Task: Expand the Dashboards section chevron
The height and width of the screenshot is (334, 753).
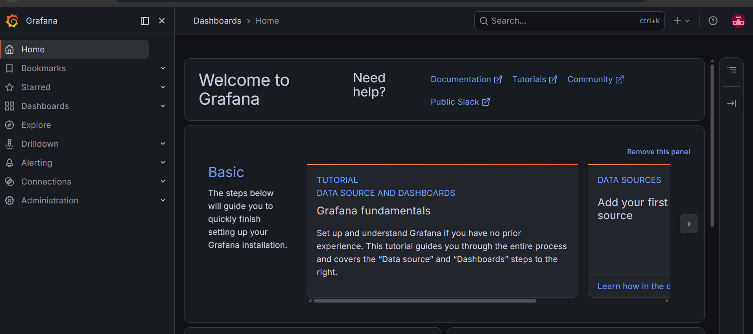Action: pyautogui.click(x=163, y=106)
